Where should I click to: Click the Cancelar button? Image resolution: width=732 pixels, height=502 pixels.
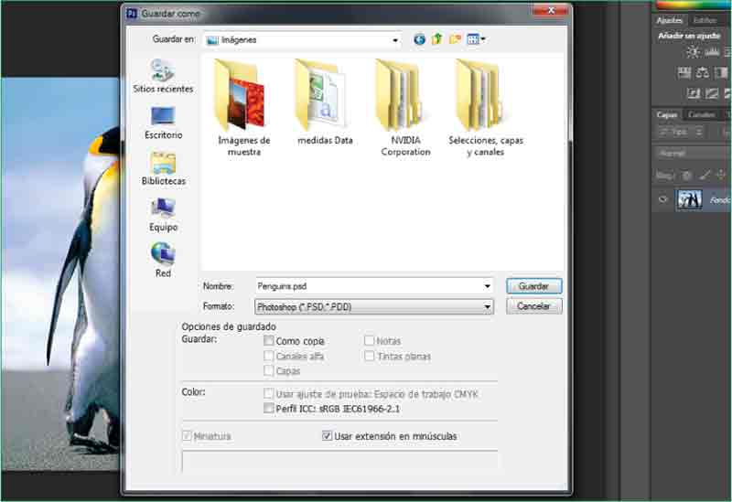click(x=533, y=306)
